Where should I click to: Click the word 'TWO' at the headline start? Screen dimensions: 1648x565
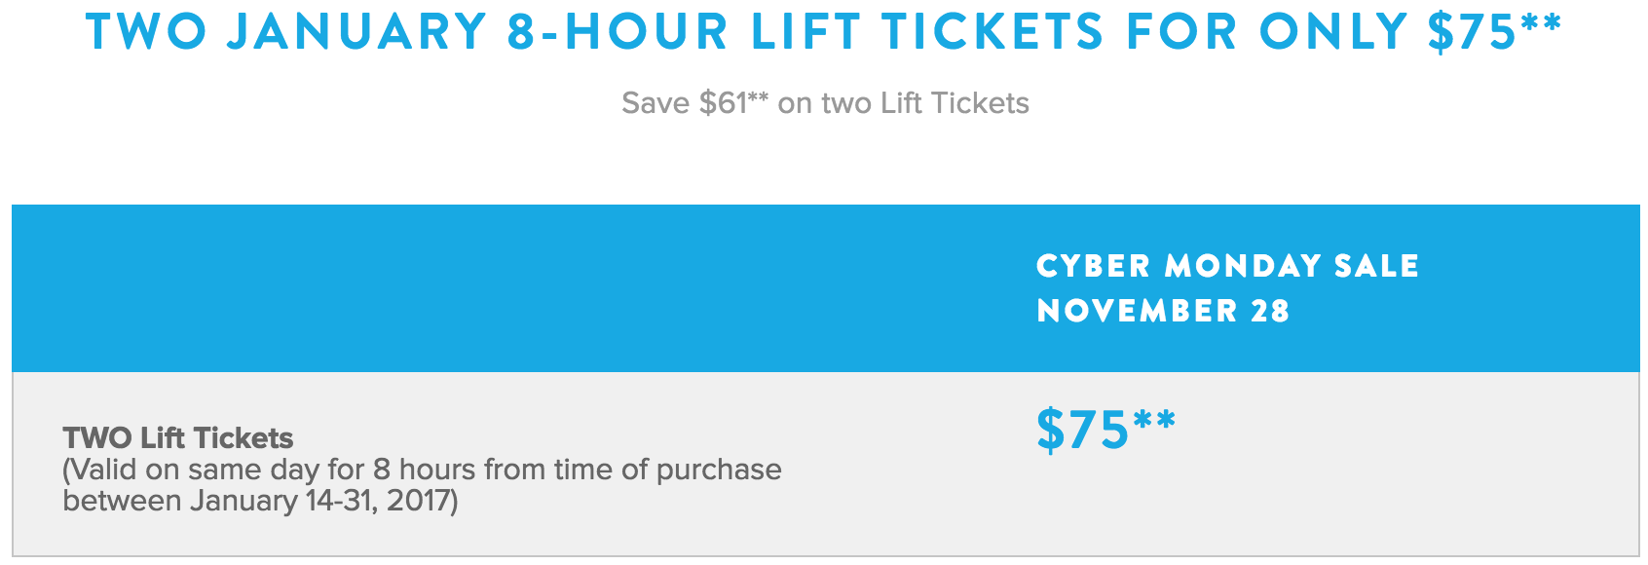click(146, 31)
